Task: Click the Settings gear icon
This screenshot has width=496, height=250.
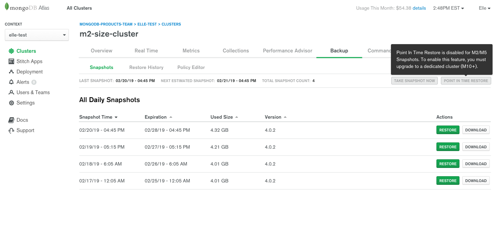Action: coord(11,103)
